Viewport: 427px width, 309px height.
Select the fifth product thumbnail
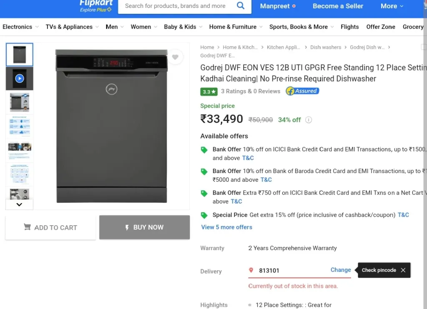20,150
